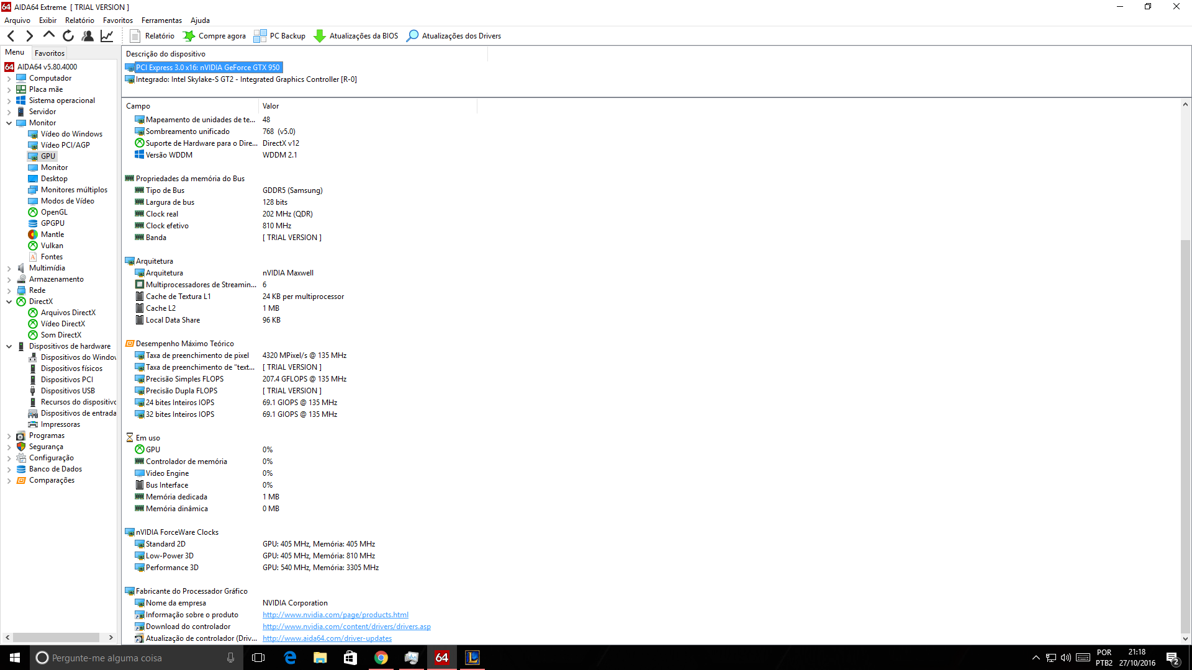Open the graph chart toolbar icon
The width and height of the screenshot is (1192, 670).
107,36
